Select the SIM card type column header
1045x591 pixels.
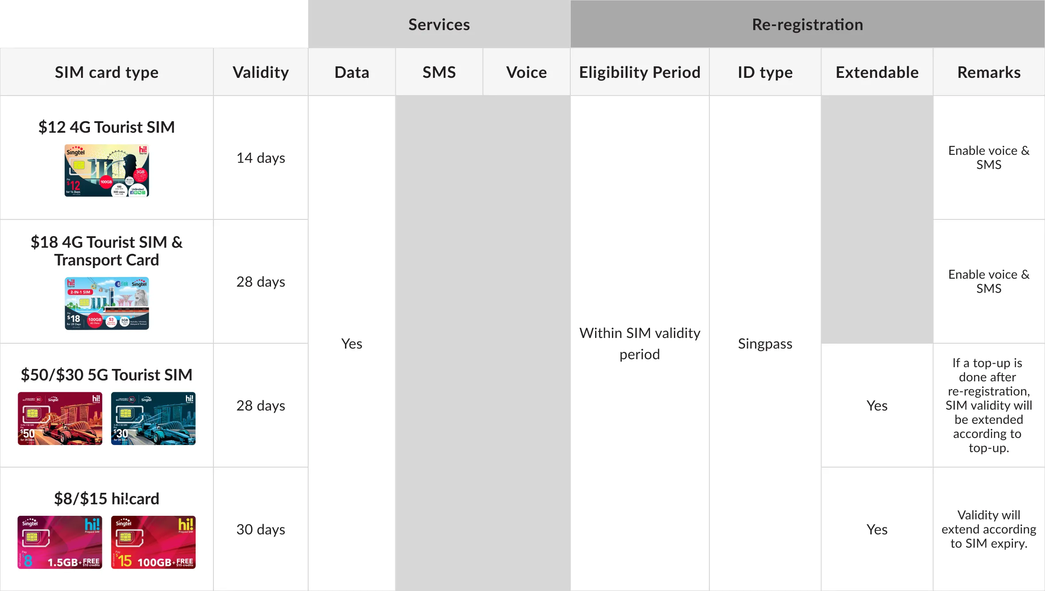tap(107, 72)
